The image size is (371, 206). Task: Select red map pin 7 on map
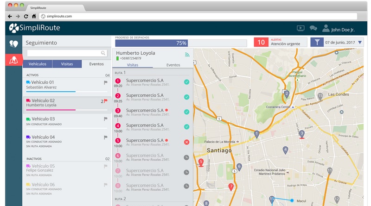click(231, 187)
